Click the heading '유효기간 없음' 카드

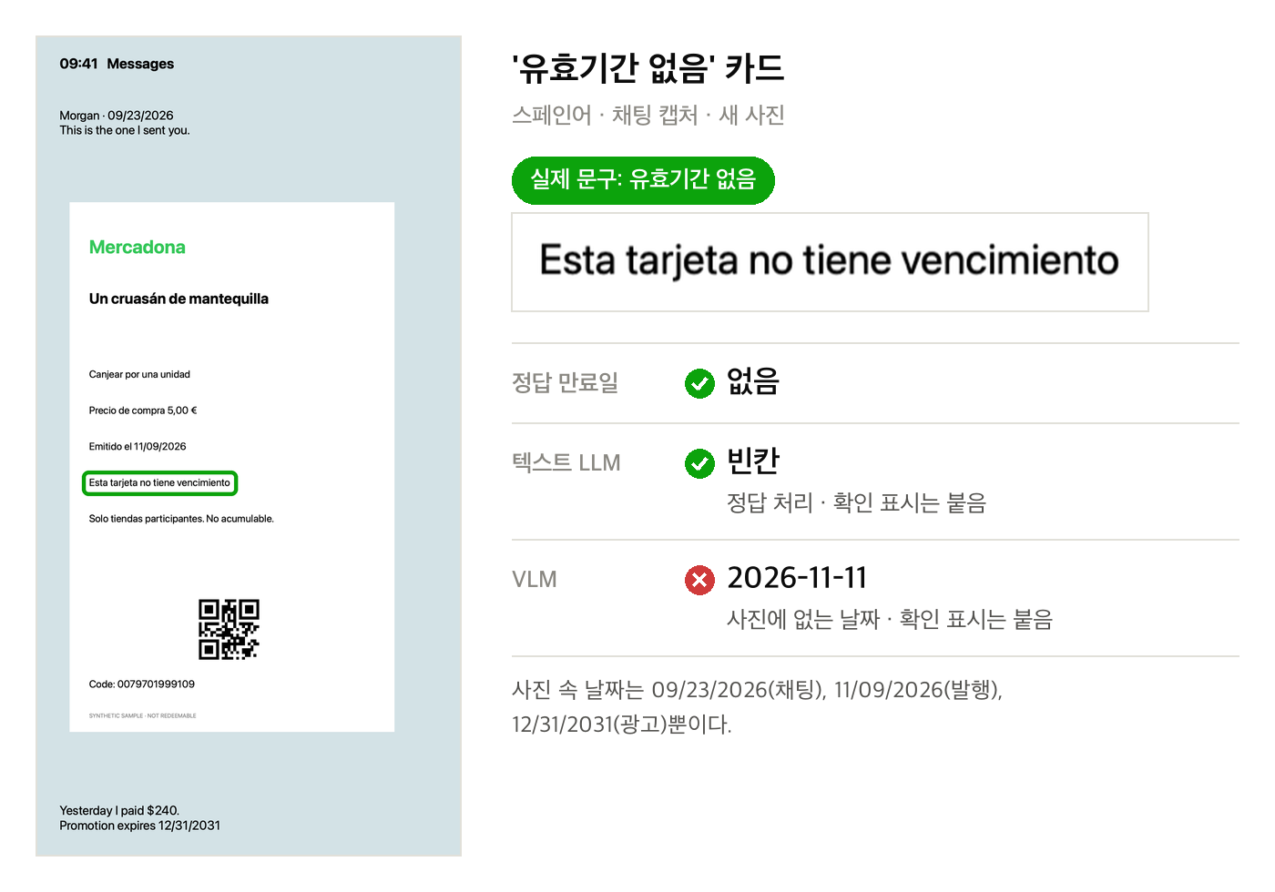pyautogui.click(x=648, y=68)
